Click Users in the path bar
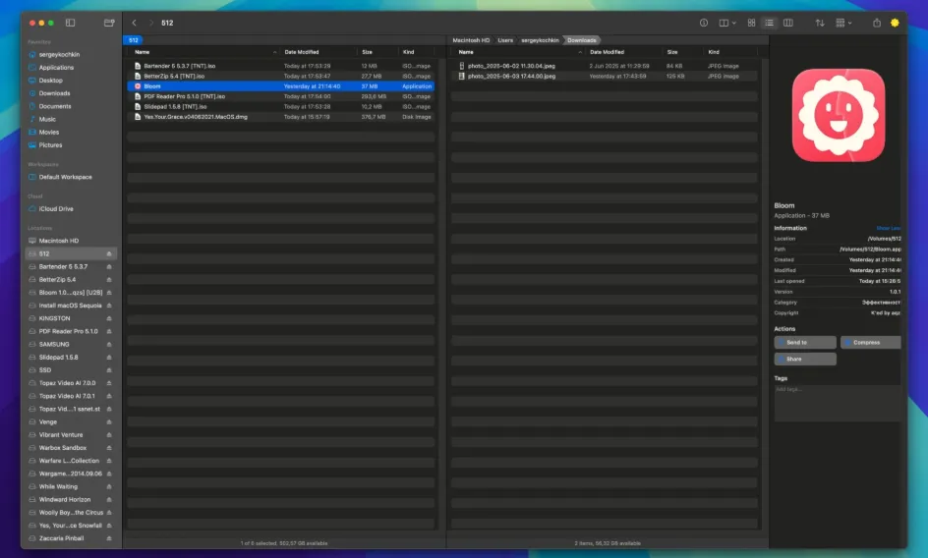Screen dimensions: 928x558 click(x=505, y=40)
